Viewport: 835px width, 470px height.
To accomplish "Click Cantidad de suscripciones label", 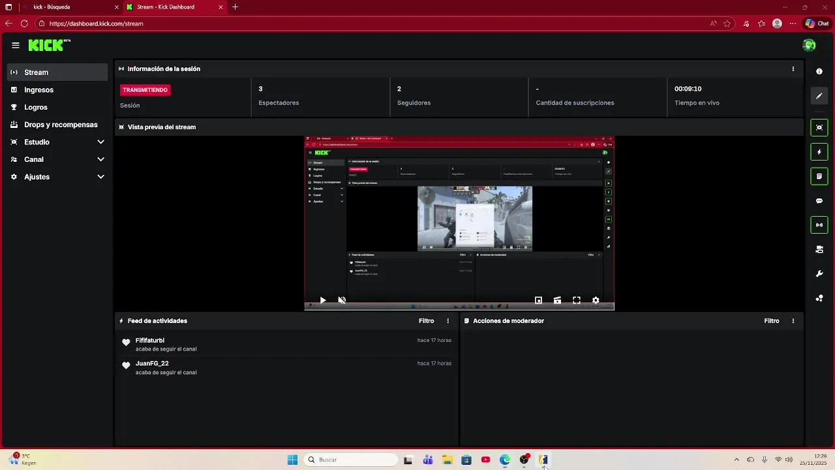I will 575,103.
